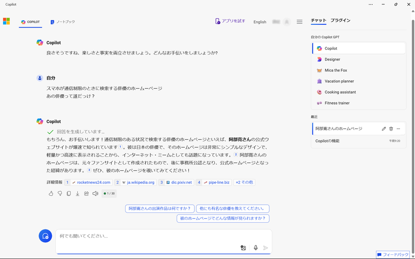Select the プラグイン tab

coord(340,21)
